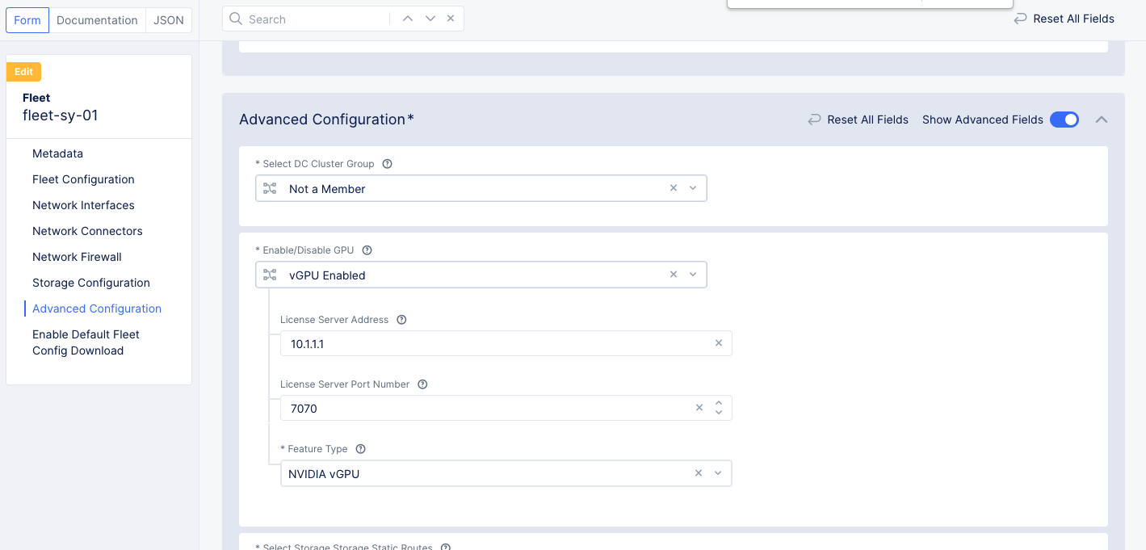The image size is (1146, 550).
Task: Collapse the Advanced Configuration section
Action: click(1101, 119)
